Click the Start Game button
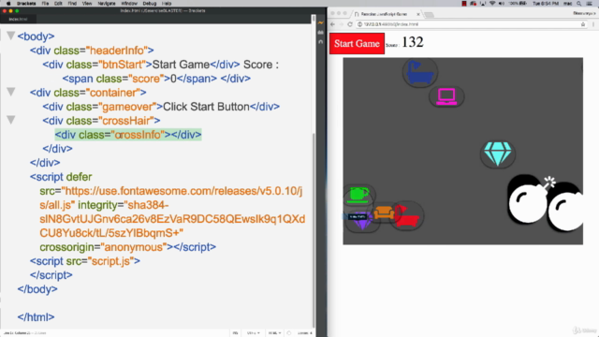 (357, 44)
